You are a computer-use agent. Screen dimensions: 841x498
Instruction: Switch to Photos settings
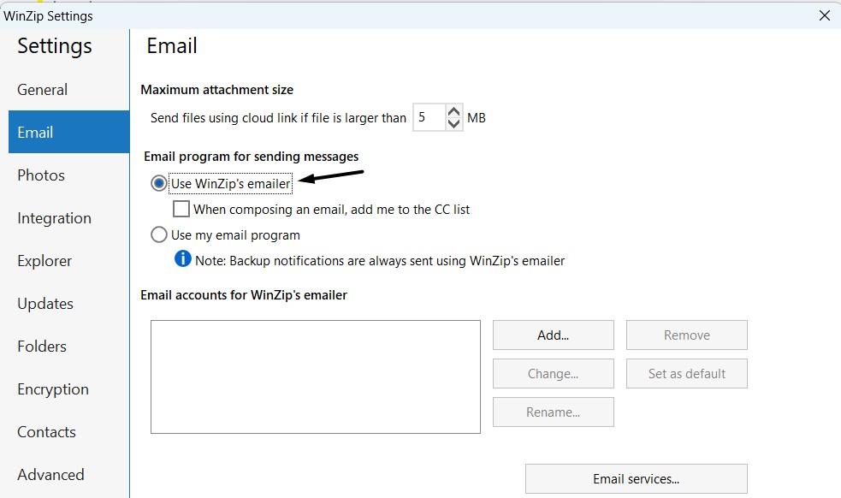tap(41, 175)
